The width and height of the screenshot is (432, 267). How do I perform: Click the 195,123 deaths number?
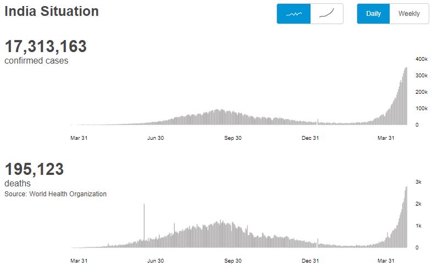(x=34, y=169)
